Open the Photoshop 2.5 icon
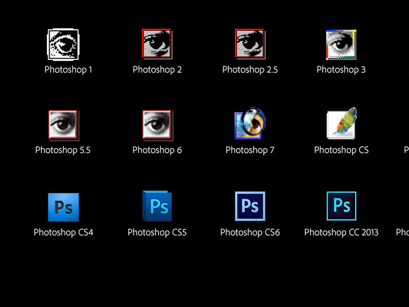The width and height of the screenshot is (409, 307). coord(250,44)
